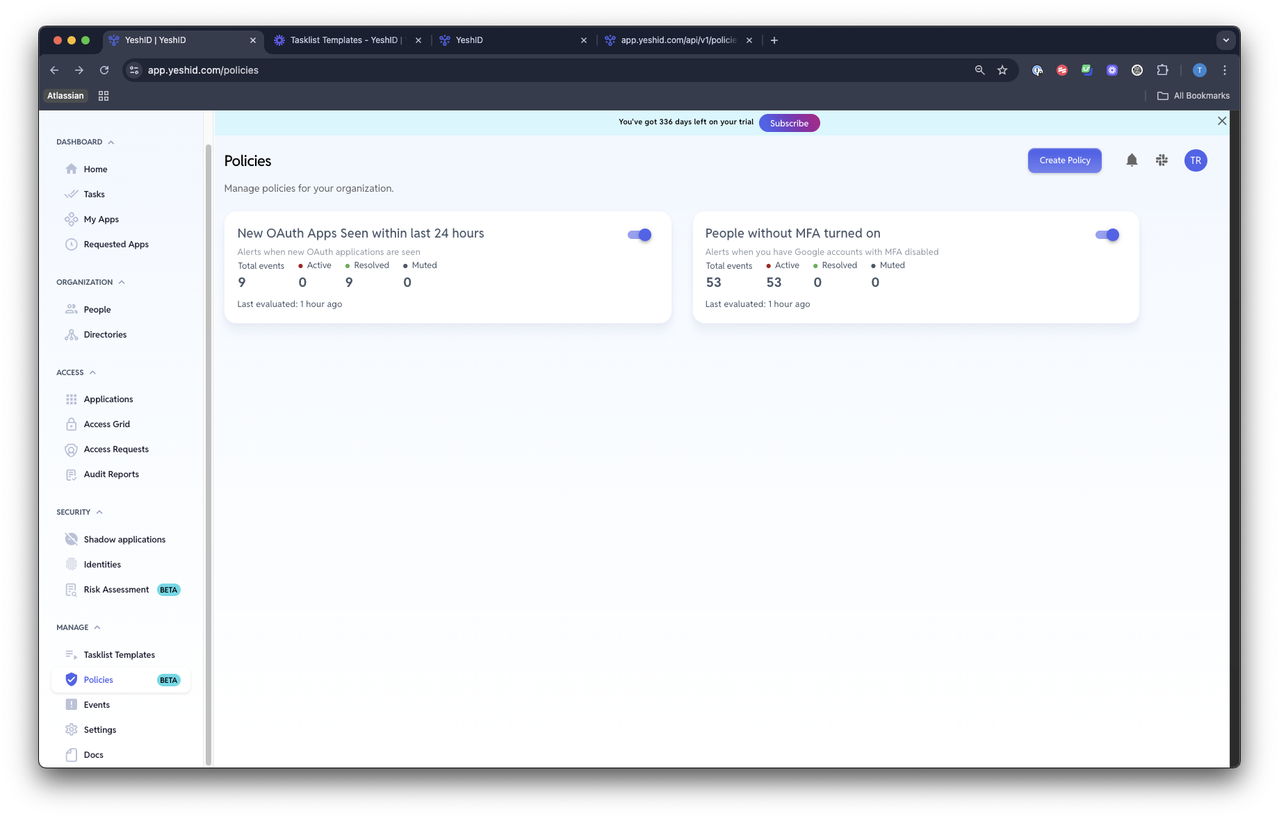1279x819 pixels.
Task: Open the Directories icon in sidebar
Action: click(x=71, y=334)
